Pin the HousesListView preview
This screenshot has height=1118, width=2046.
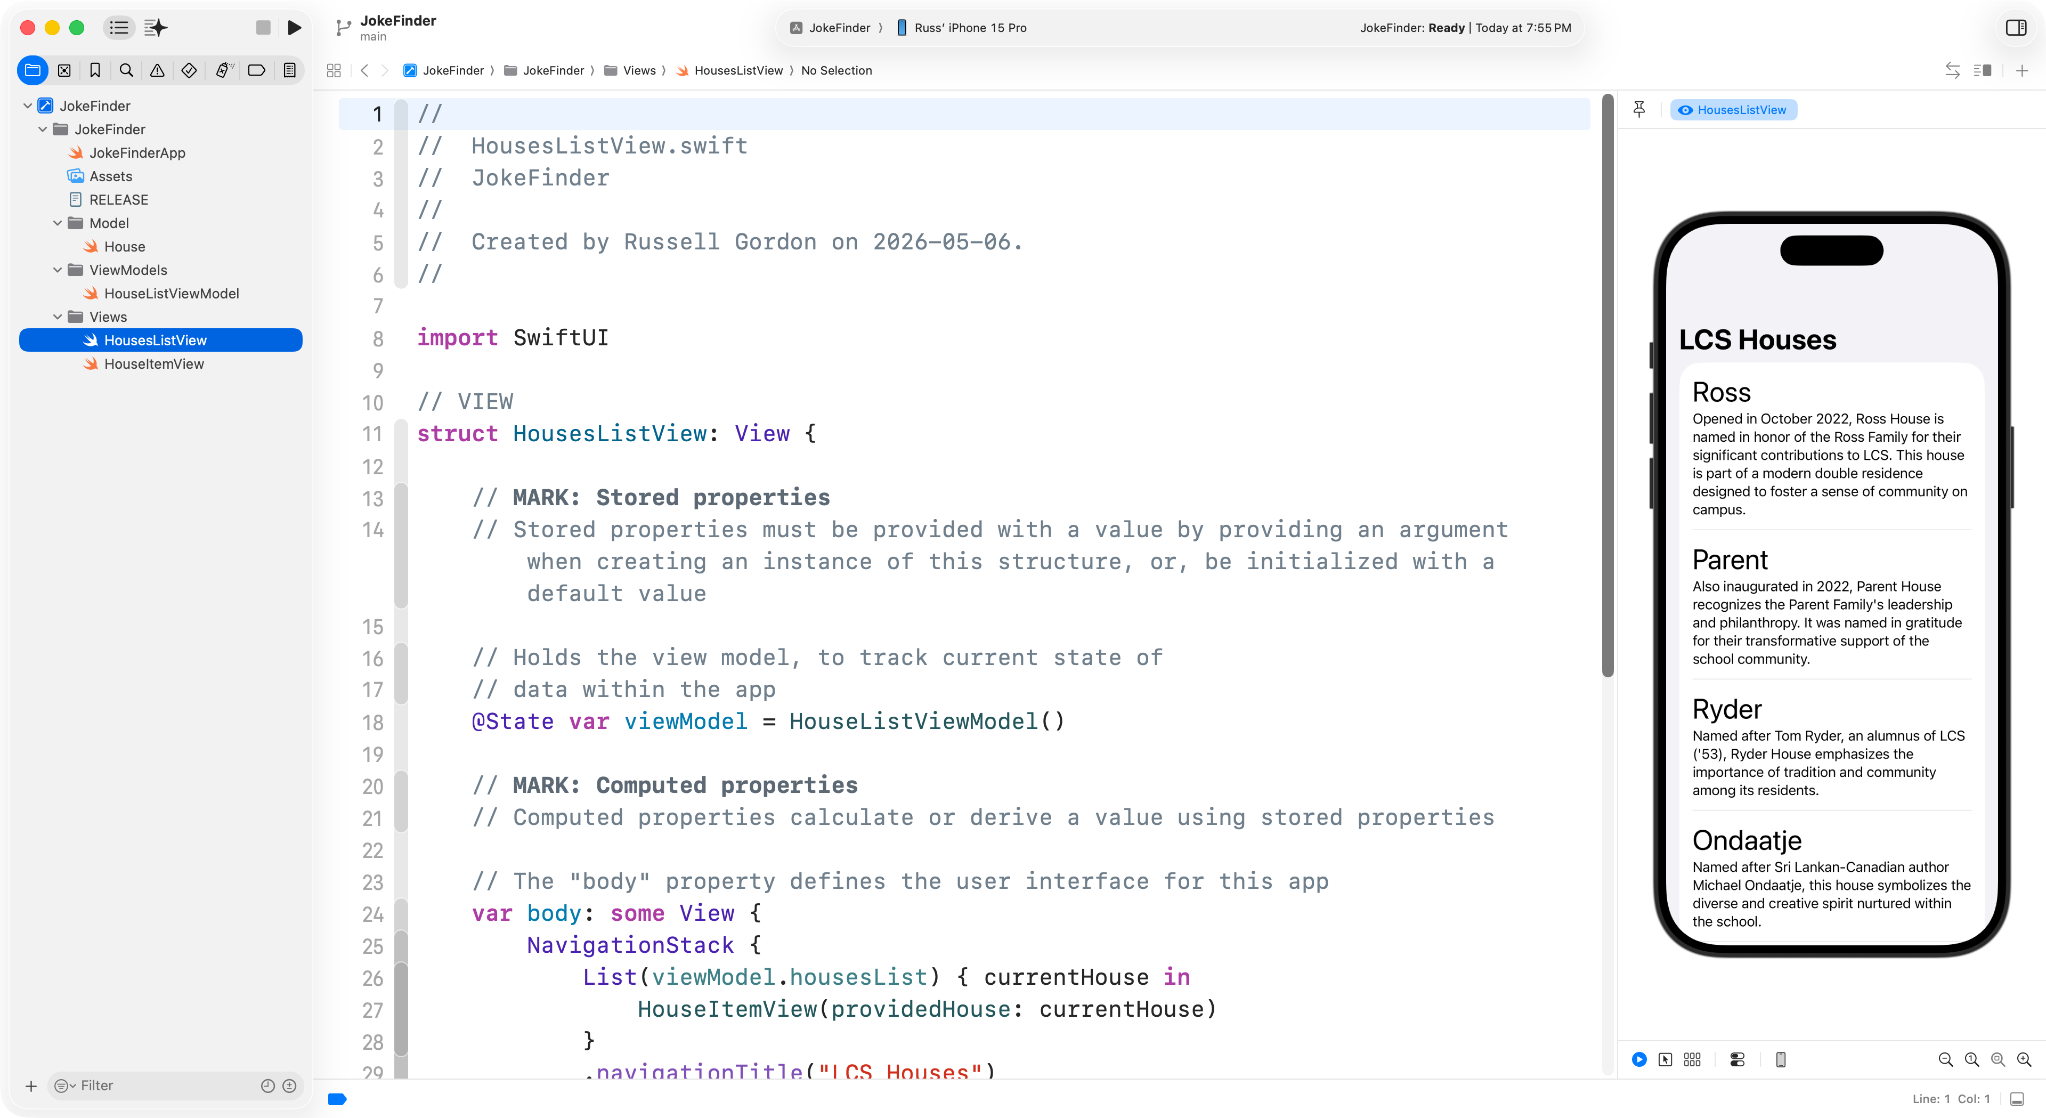click(x=1639, y=110)
